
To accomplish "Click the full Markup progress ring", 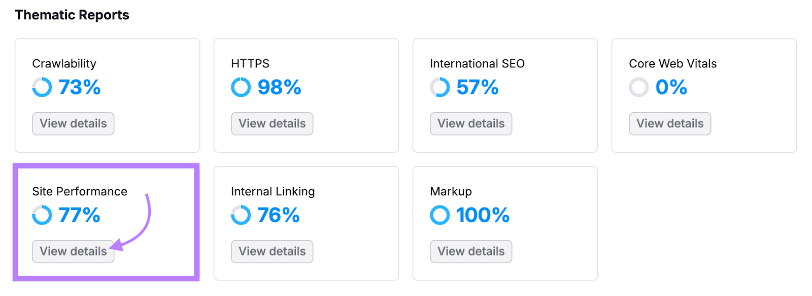I will coord(439,215).
